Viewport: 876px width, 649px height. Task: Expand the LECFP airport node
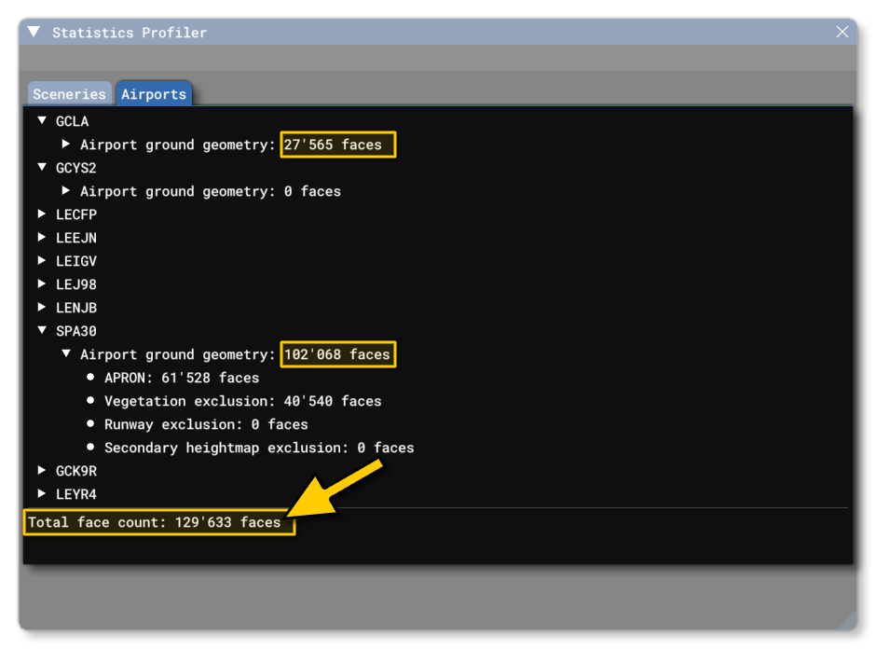click(x=42, y=214)
